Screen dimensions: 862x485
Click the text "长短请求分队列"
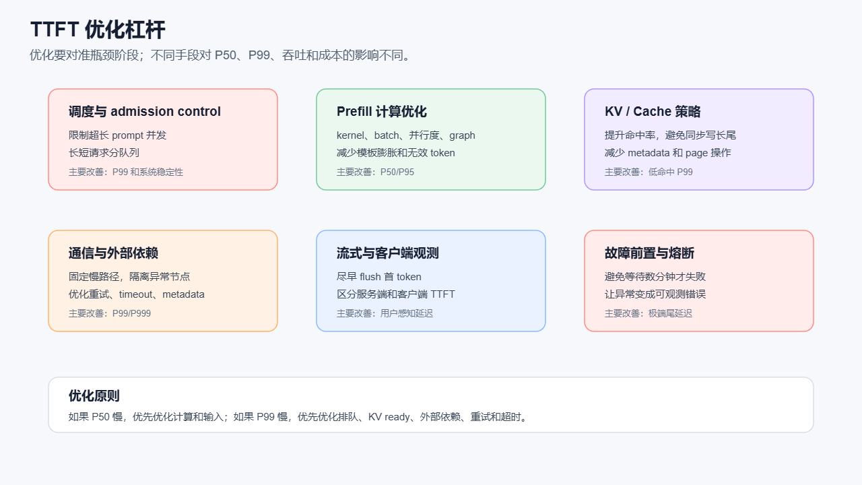104,153
